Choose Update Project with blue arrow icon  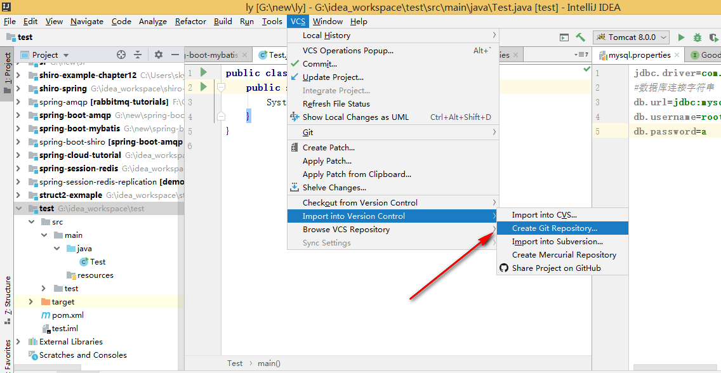point(393,77)
